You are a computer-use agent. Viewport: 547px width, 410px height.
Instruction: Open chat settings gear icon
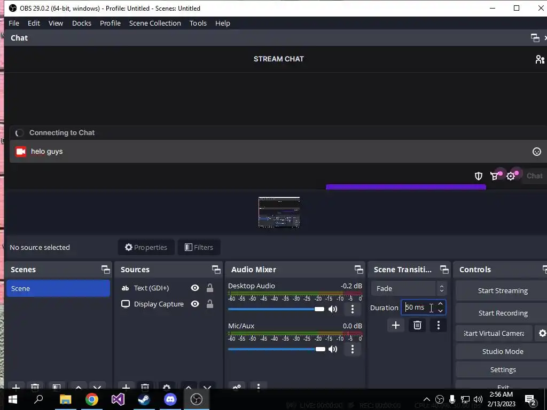coord(511,176)
